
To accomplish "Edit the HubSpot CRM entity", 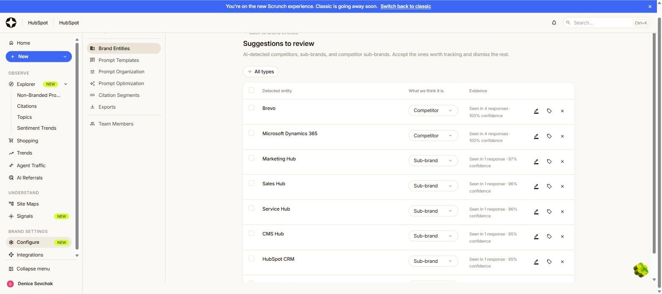I will click(536, 262).
